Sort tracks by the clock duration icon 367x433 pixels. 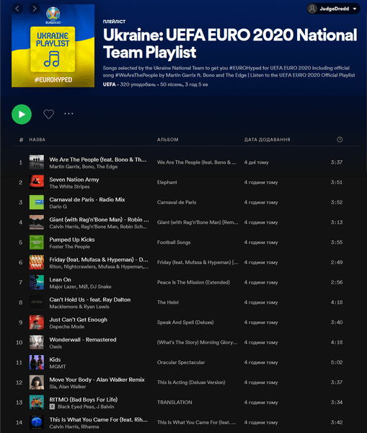(340, 139)
